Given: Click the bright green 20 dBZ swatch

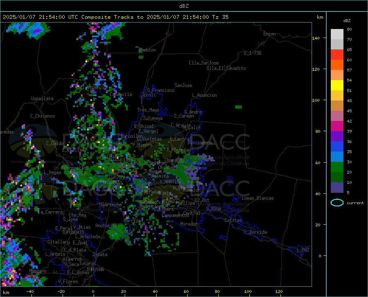Looking at the screenshot, I should (x=337, y=167).
